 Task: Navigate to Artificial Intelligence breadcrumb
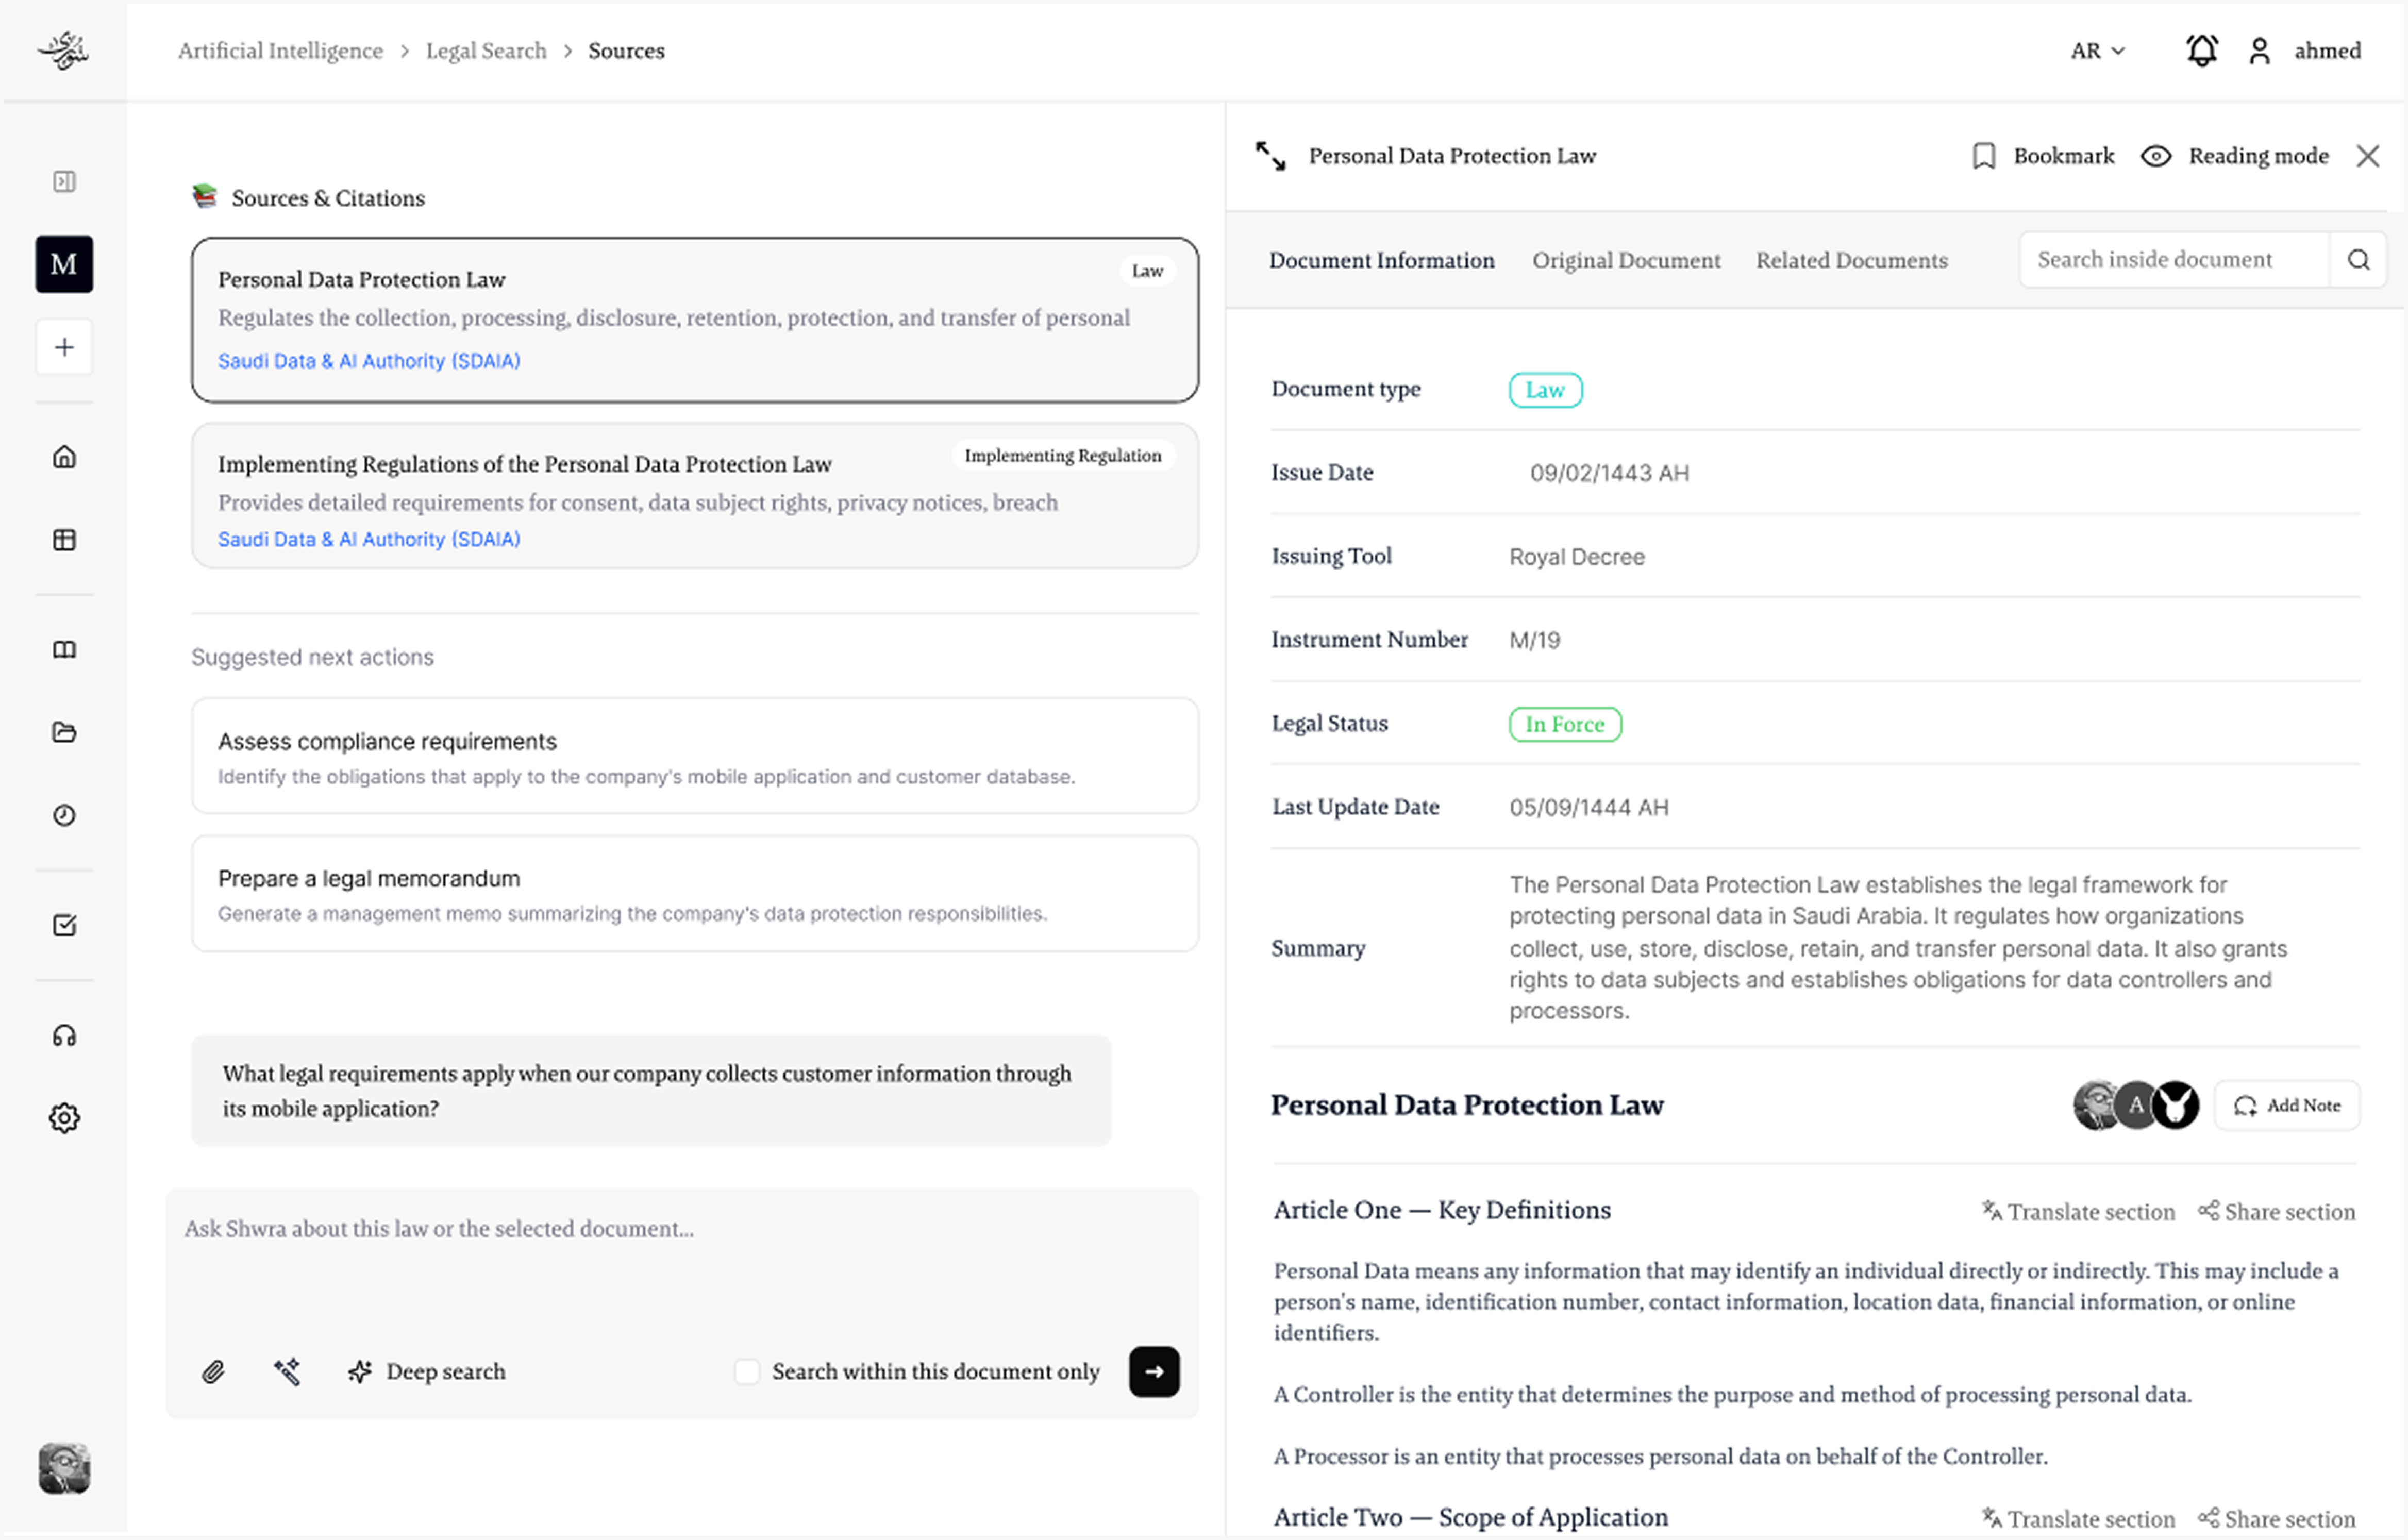click(x=280, y=50)
